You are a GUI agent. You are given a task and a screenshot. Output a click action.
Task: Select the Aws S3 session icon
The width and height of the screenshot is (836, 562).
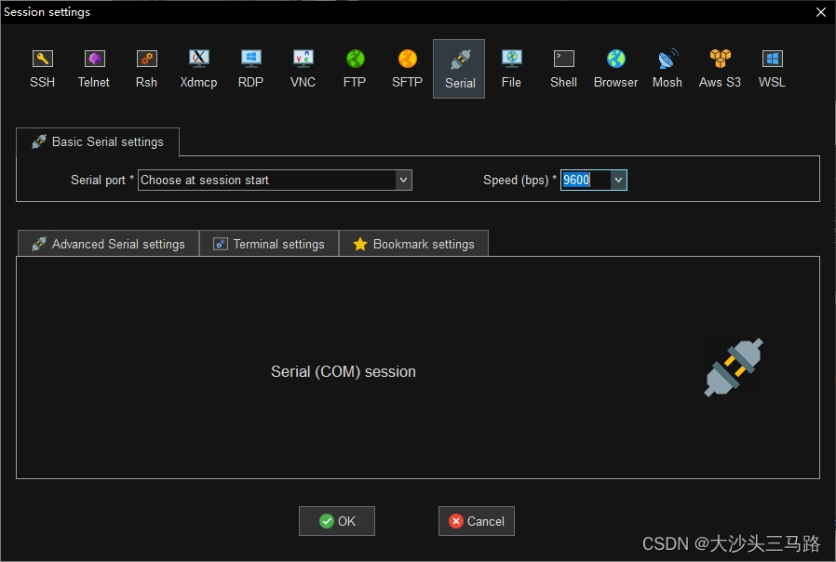[x=720, y=69]
